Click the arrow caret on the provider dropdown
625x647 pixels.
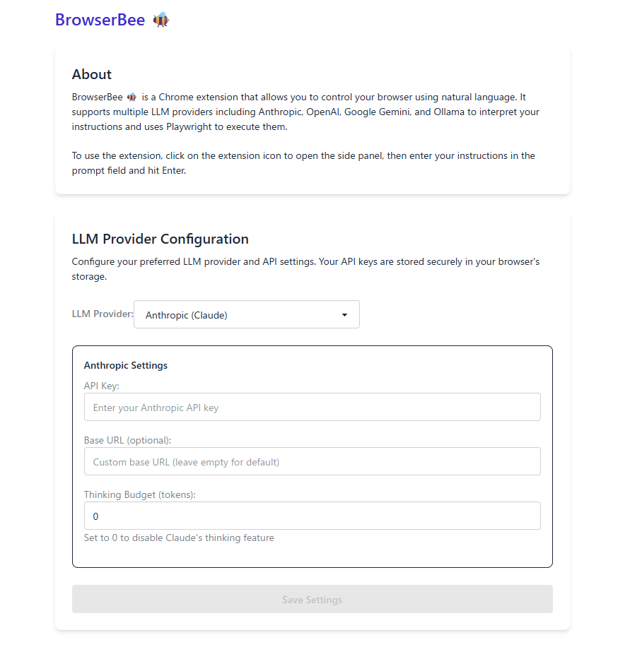(344, 315)
